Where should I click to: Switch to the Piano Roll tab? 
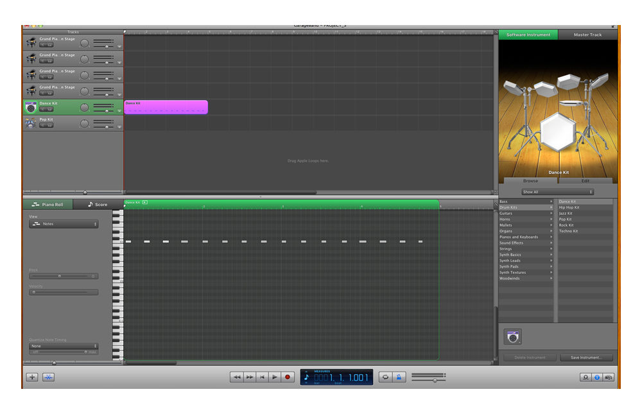[x=48, y=205]
